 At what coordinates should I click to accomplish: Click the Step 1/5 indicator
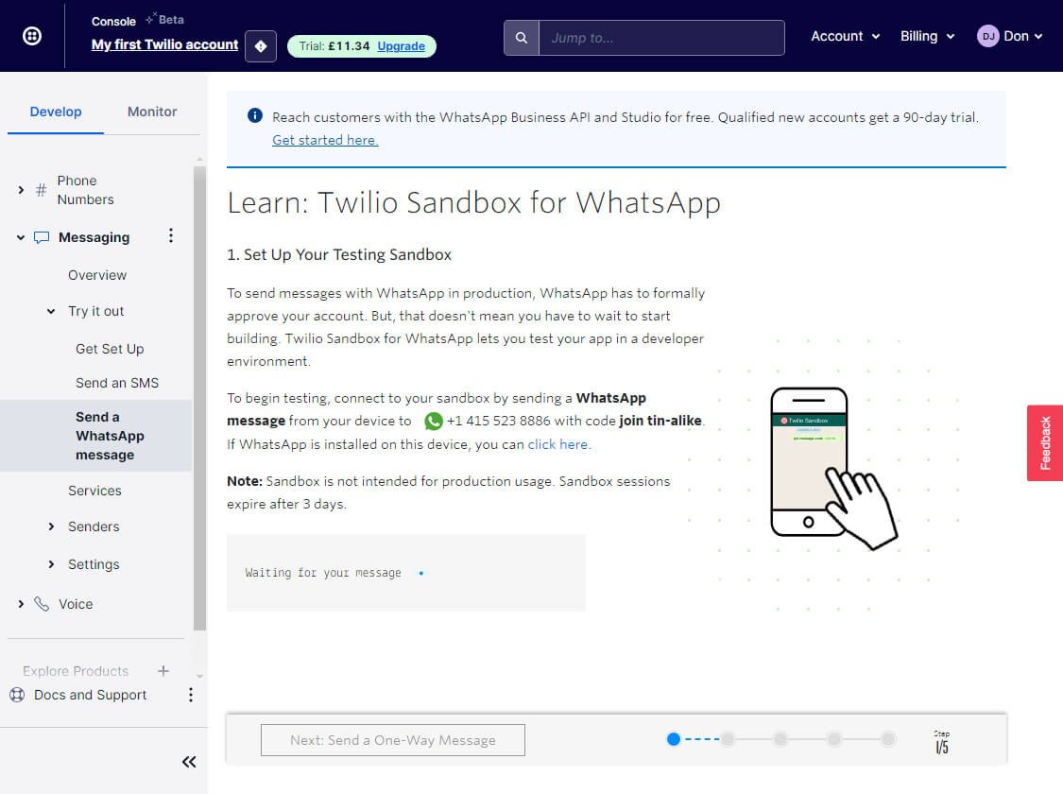pos(942,742)
